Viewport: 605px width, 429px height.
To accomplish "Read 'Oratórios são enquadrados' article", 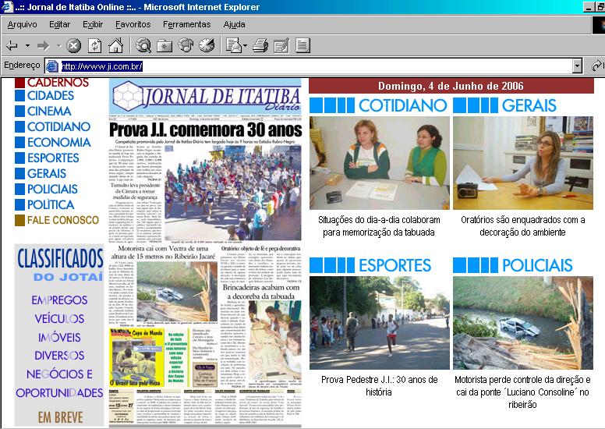I will pos(523,226).
